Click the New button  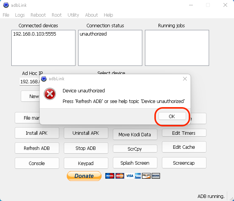30,96
